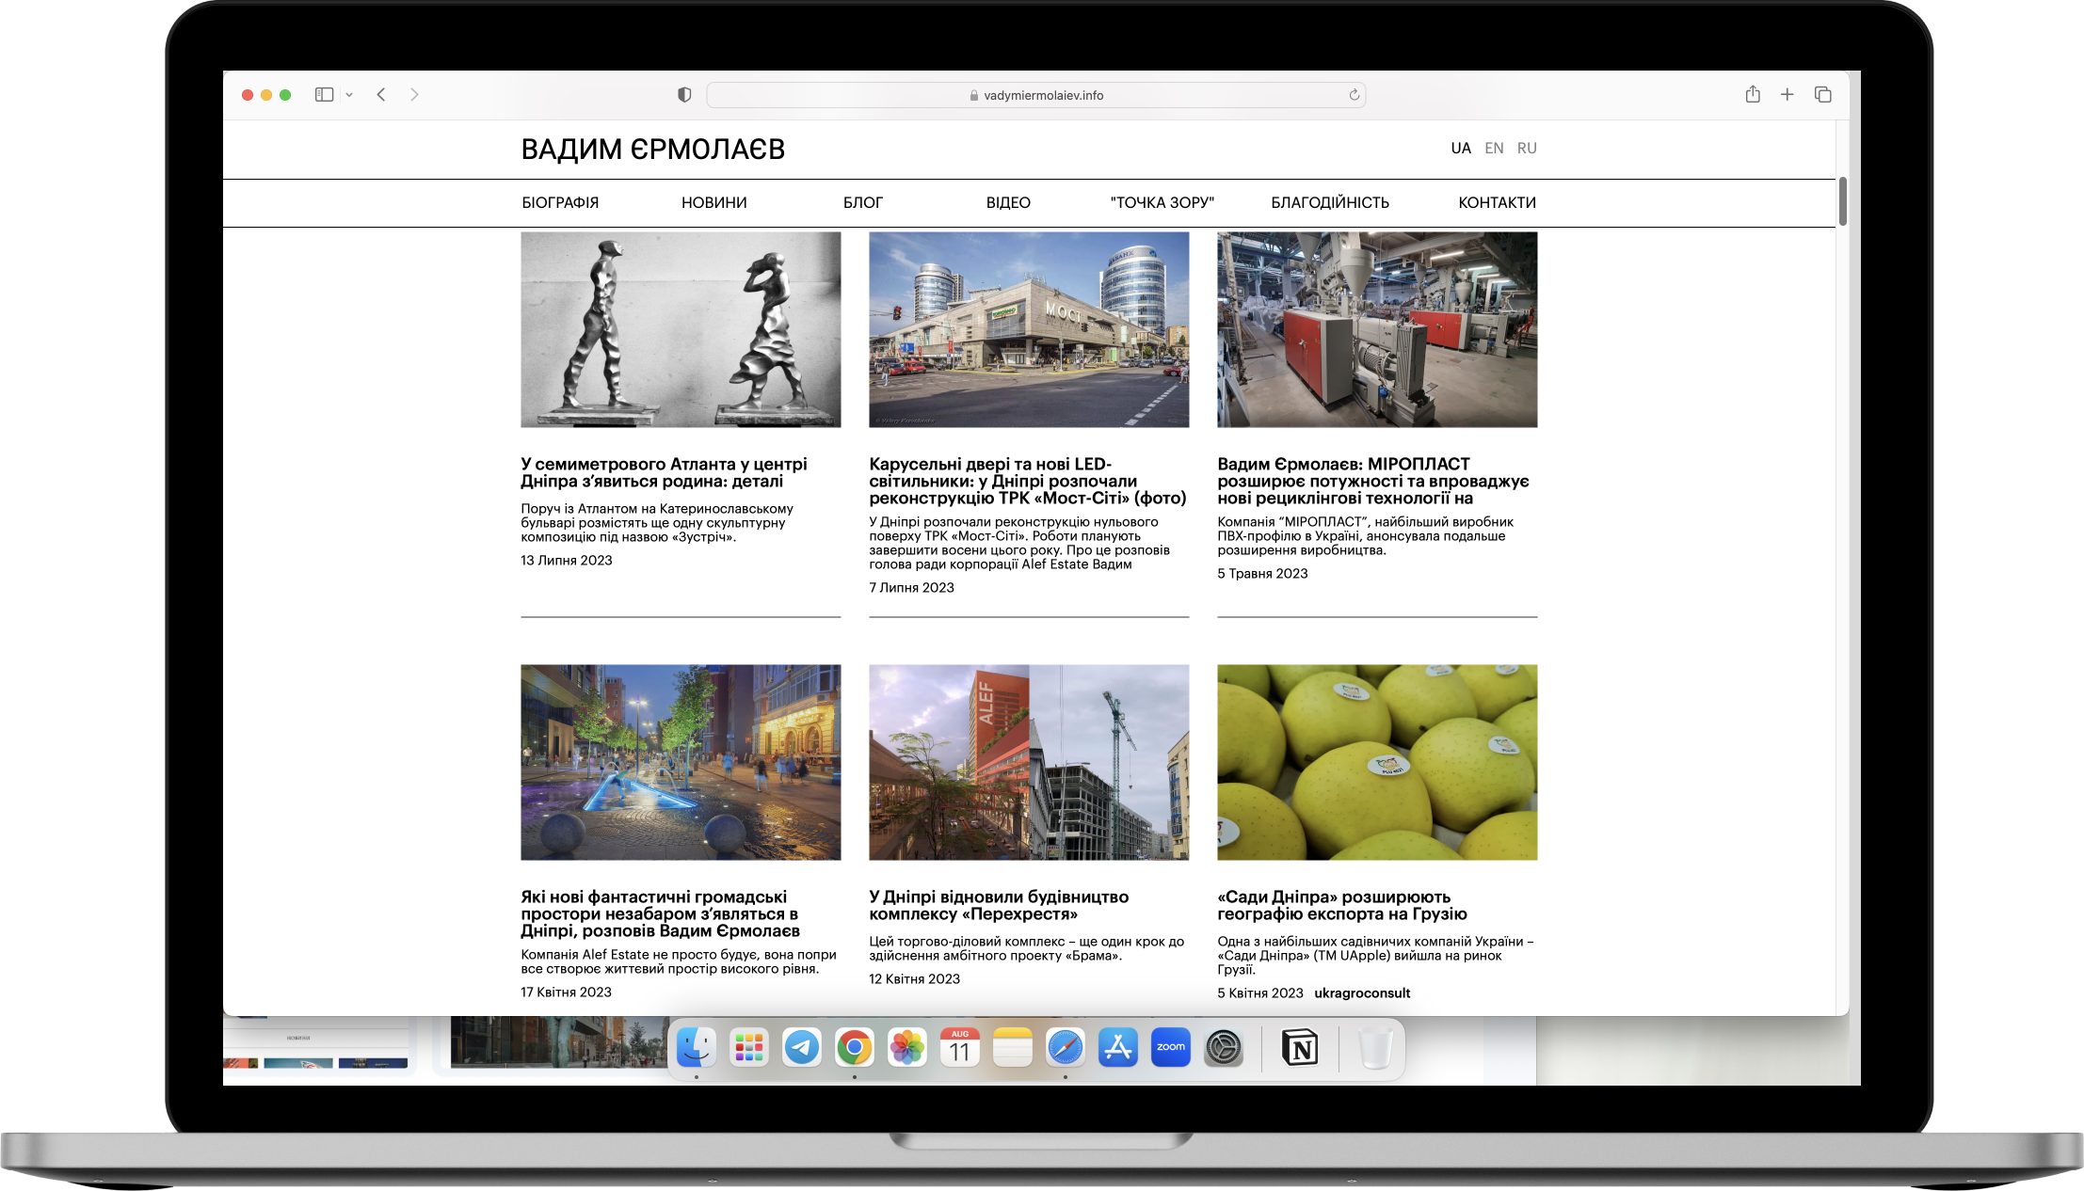Open the Calendar app showing AUG 11
Screen dimensions: 2084x1191
coord(959,1047)
